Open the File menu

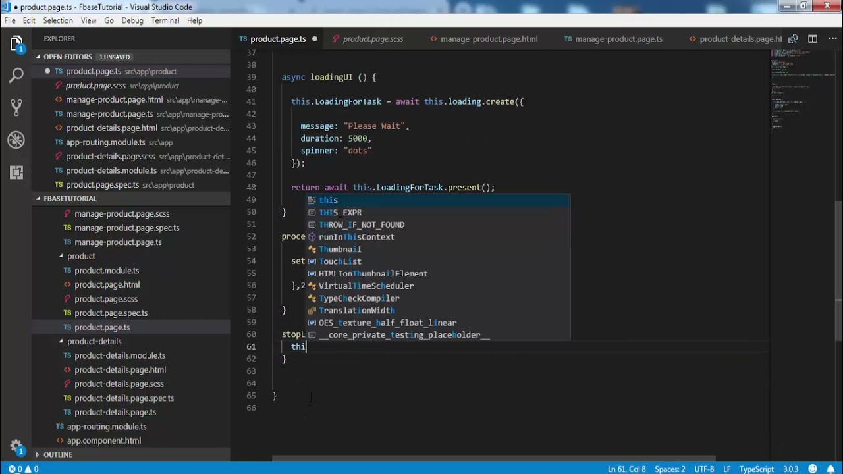[x=10, y=20]
